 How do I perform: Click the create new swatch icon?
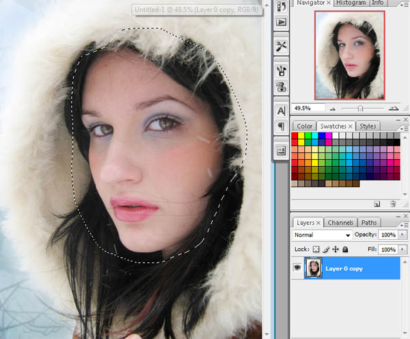(x=377, y=204)
